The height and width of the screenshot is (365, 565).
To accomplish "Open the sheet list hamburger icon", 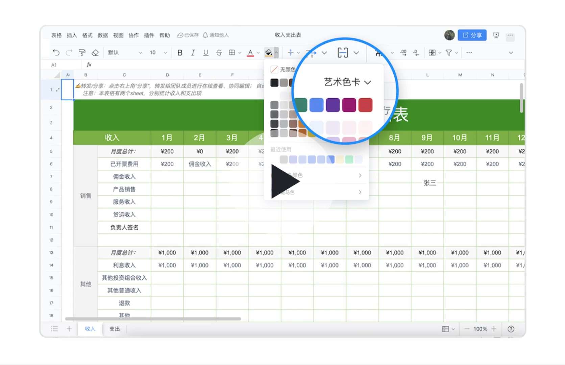I will (54, 329).
